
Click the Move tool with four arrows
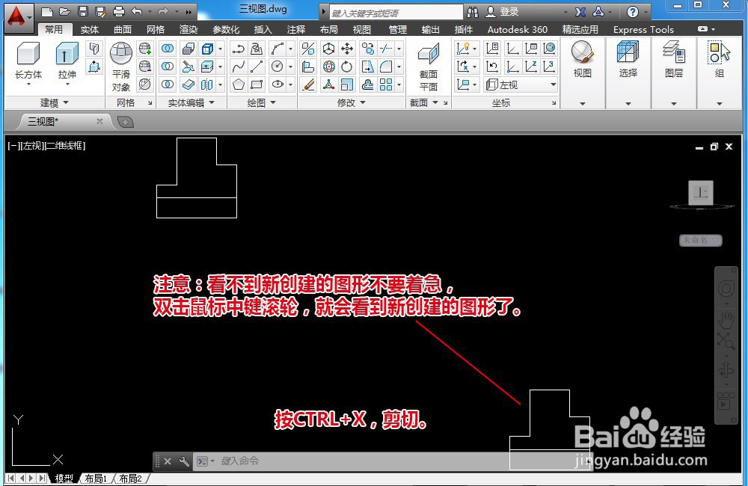point(347,49)
